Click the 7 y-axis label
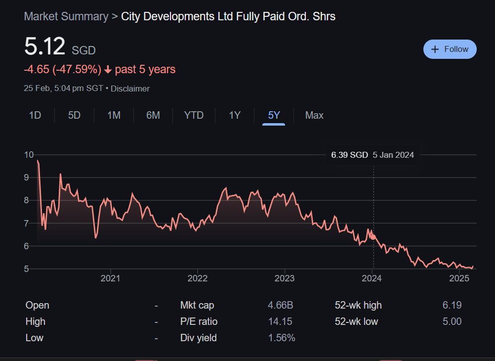This screenshot has width=495, height=361. [x=27, y=223]
